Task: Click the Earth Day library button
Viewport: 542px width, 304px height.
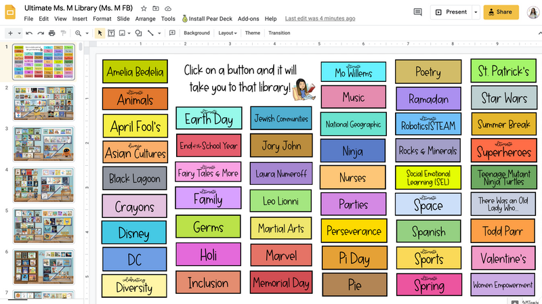Action: 209,118
